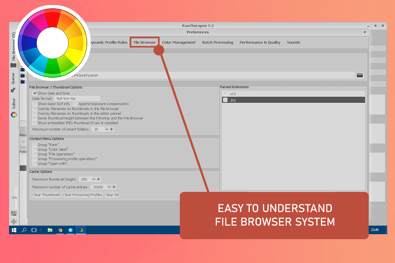The width and height of the screenshot is (395, 263).
Task: Enable overlay filenames in the file browser
Action: [x=35, y=109]
